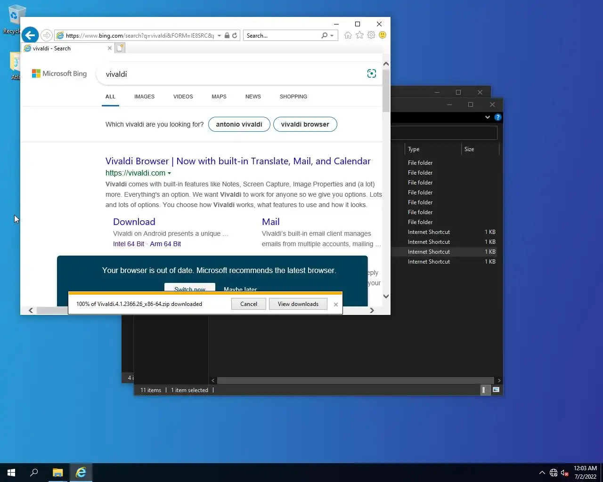Click Internet Explorer taskbar icon
603x482 pixels.
click(x=81, y=473)
